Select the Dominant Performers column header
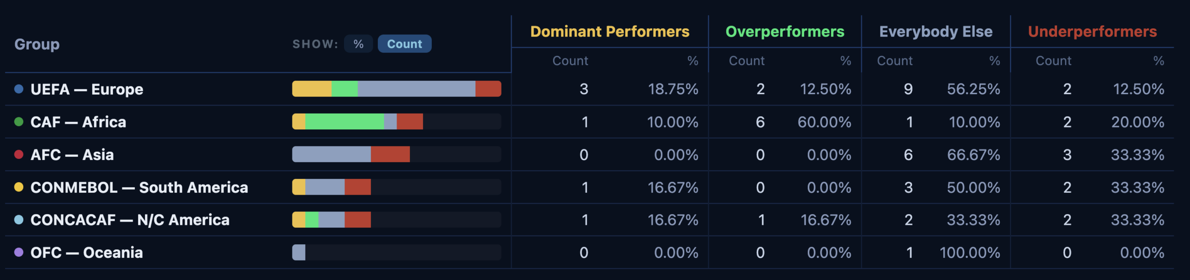The image size is (1190, 280). pos(610,32)
